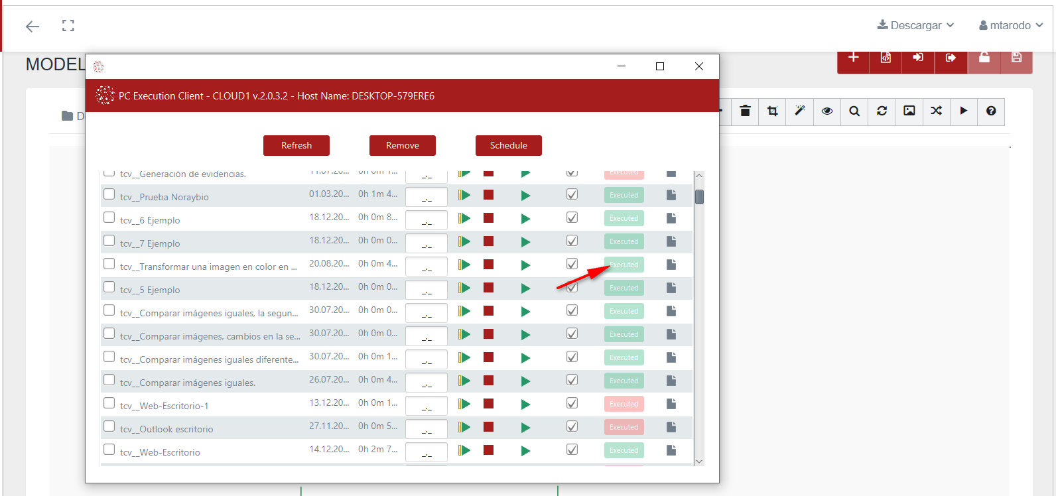Viewport: 1056px width, 496px height.
Task: Click the trash delete icon in toolbar
Action: [x=745, y=111]
